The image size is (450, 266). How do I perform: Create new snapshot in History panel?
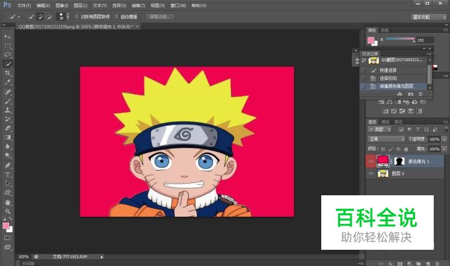[x=410, y=94]
